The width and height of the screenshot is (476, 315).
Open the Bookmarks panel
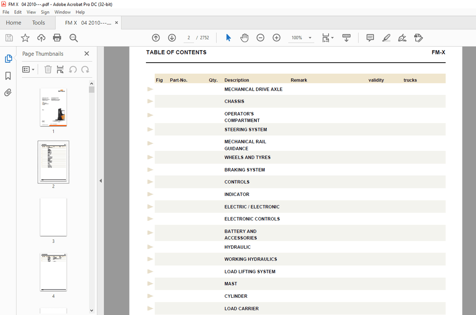8,76
